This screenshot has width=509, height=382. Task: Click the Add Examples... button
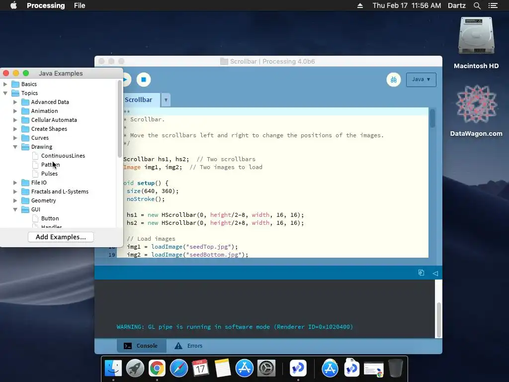pyautogui.click(x=61, y=237)
